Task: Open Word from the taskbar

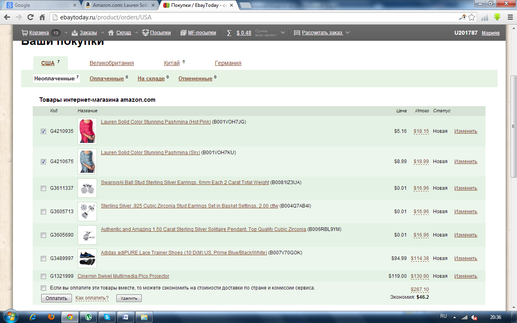Action: (125, 317)
